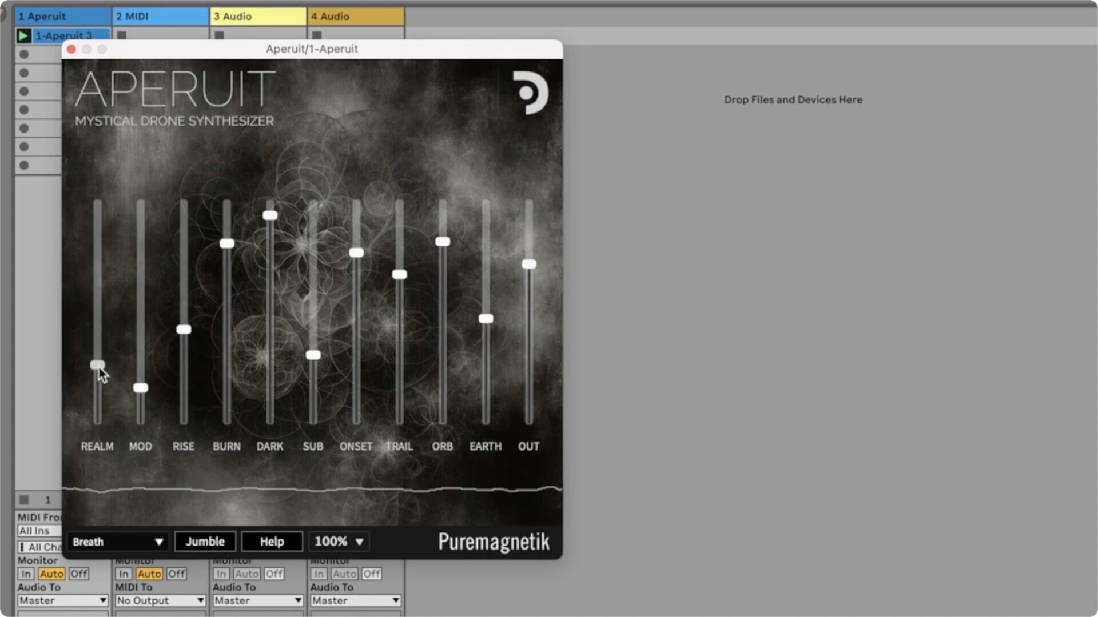The image size is (1098, 617).
Task: Click the Puremagnetik logo icon in Aperuit
Action: (x=530, y=93)
